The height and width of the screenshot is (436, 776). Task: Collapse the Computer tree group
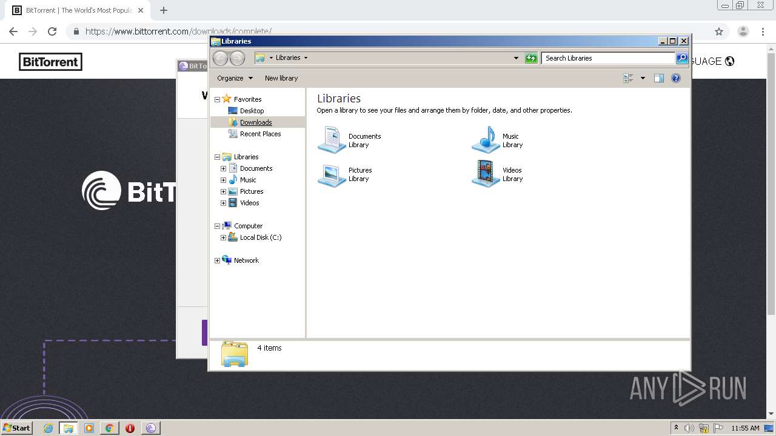click(x=217, y=226)
